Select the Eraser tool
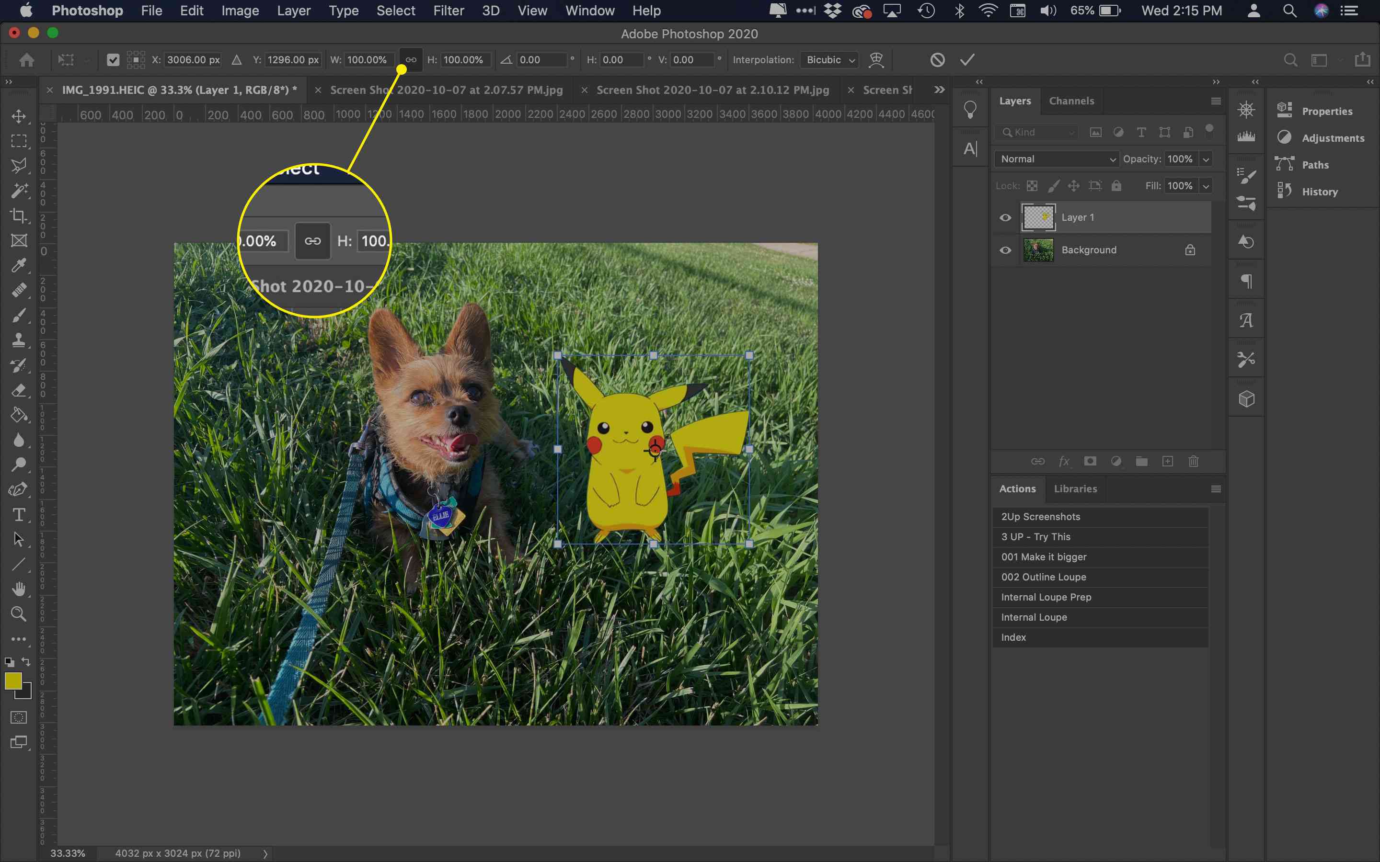 pyautogui.click(x=19, y=390)
